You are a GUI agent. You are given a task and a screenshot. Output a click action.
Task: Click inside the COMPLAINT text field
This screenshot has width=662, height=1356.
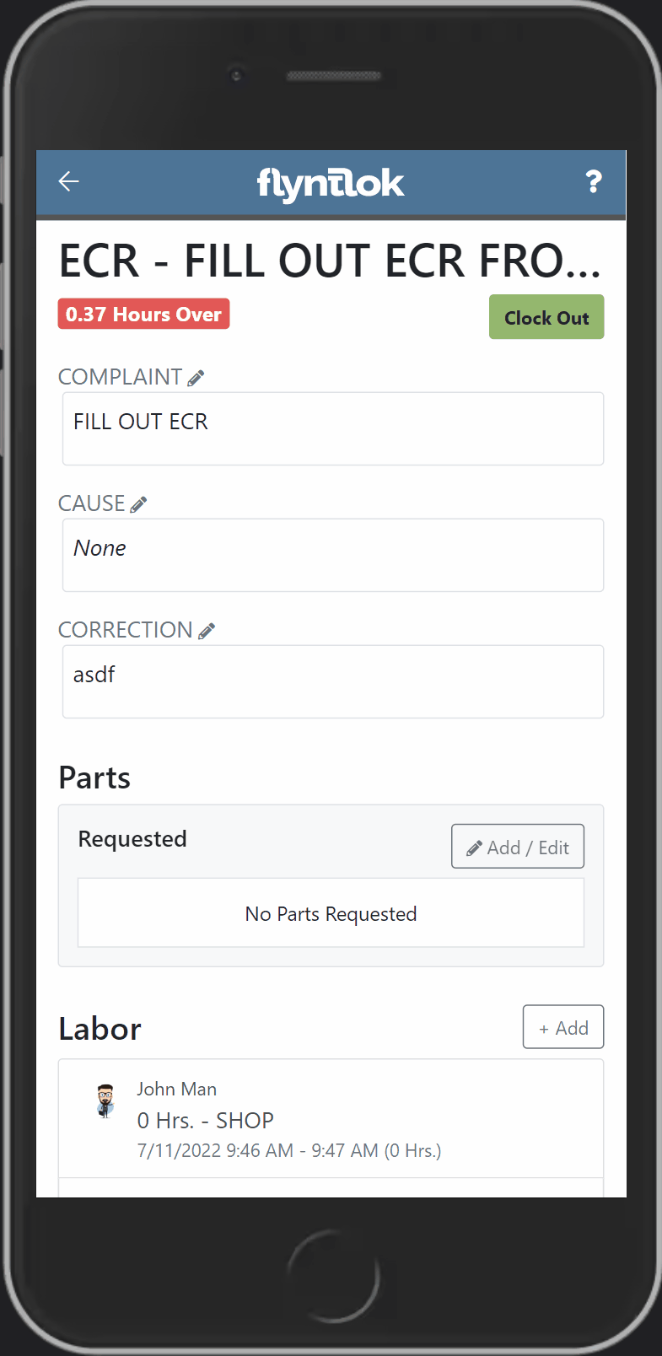(x=332, y=428)
